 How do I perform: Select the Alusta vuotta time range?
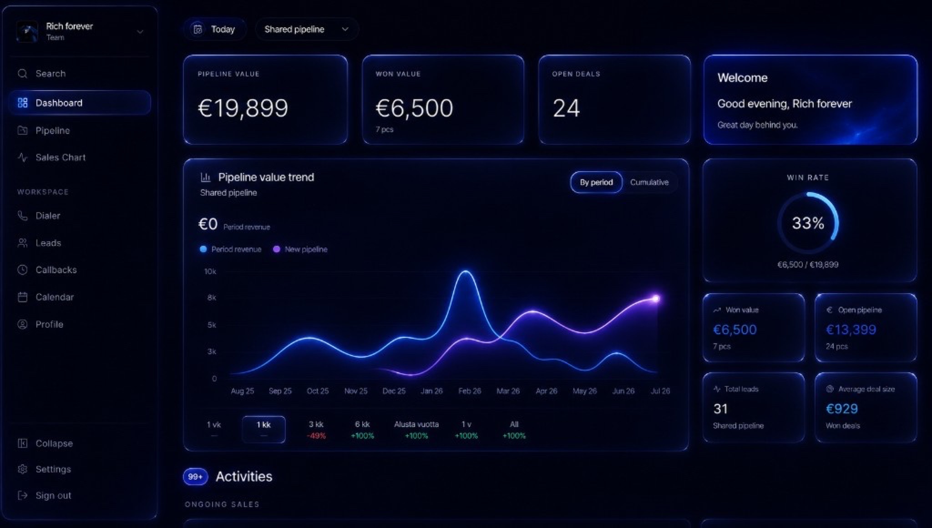point(416,429)
